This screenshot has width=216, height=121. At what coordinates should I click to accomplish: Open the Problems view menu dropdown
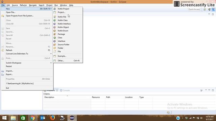tap(206, 90)
